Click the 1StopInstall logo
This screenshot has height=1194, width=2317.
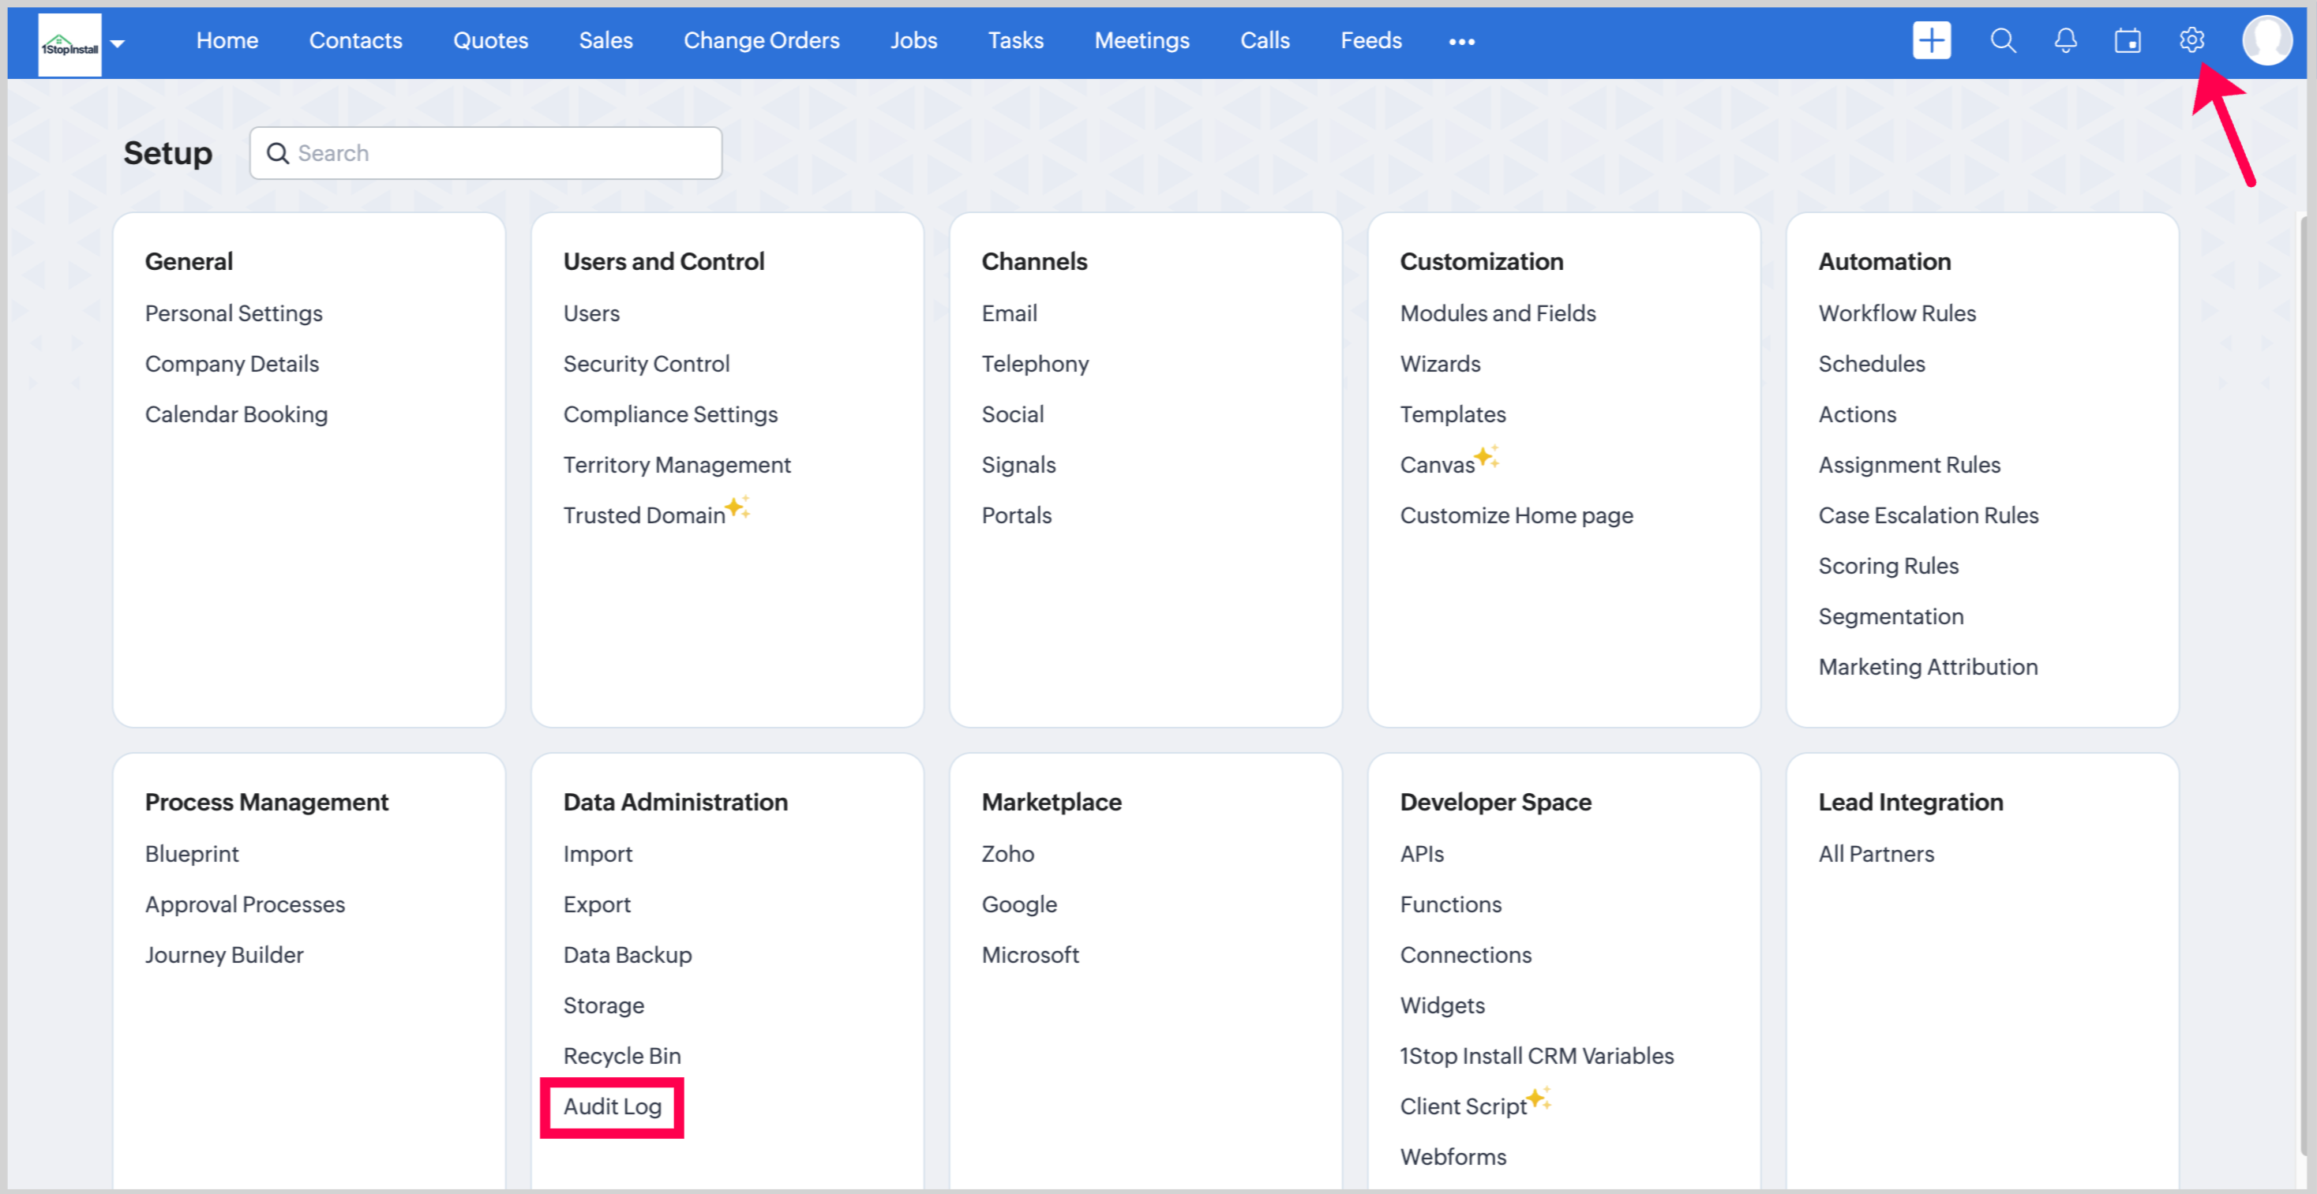click(x=69, y=45)
